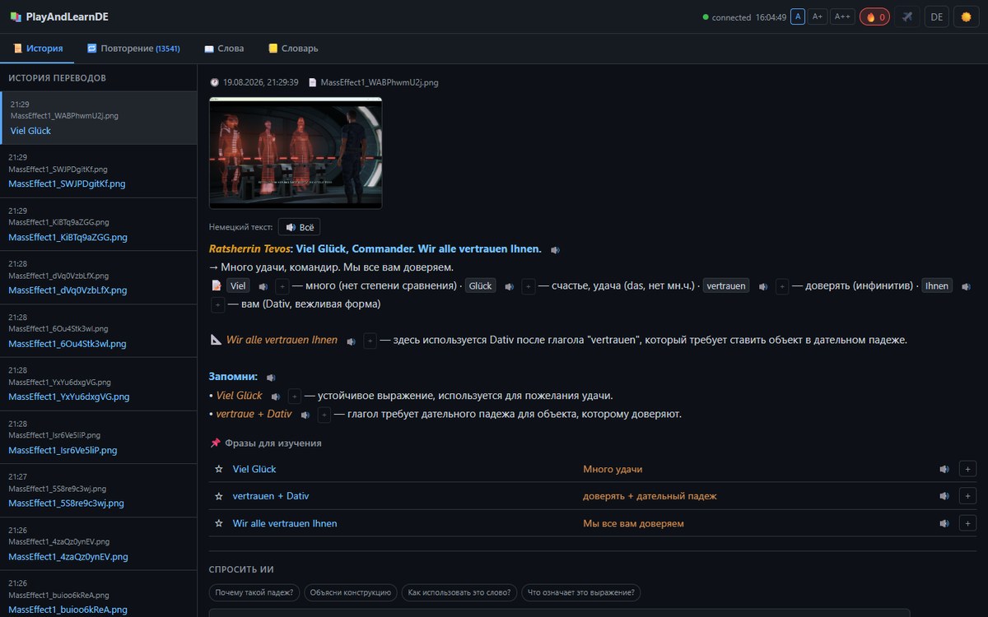Select history entry MassEffect1_YxYu6dxgVG.png
This screenshot has height=617, width=988.
coord(99,384)
